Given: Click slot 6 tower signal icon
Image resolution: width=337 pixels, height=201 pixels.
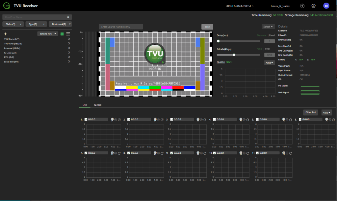Looking at the screenshot, I should pyautogui.click(x=326, y=120).
